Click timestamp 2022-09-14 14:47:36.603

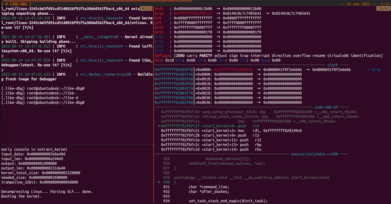coord(26,37)
